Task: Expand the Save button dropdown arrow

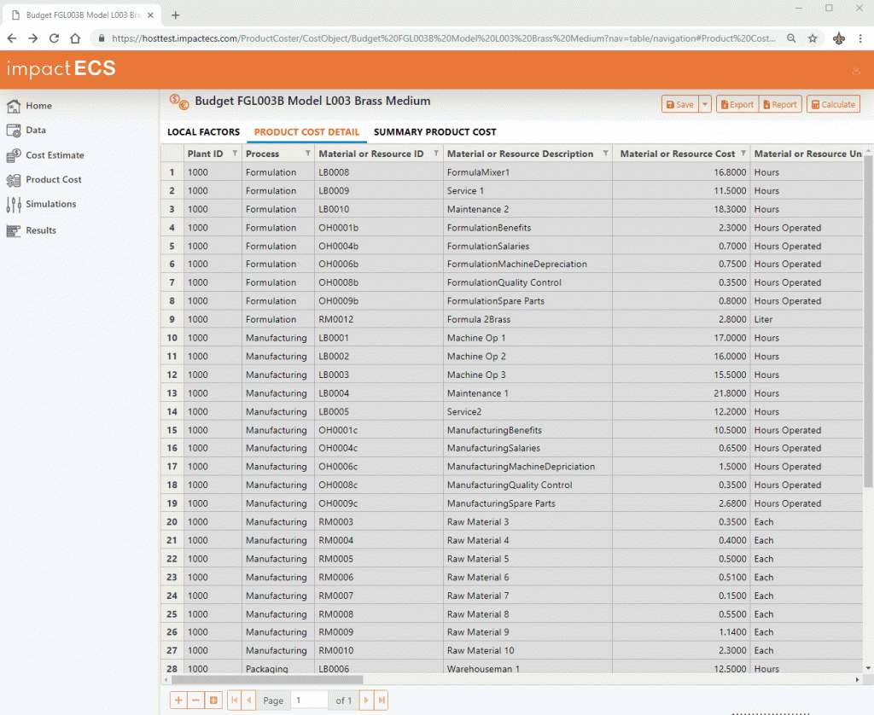Action: [x=705, y=104]
